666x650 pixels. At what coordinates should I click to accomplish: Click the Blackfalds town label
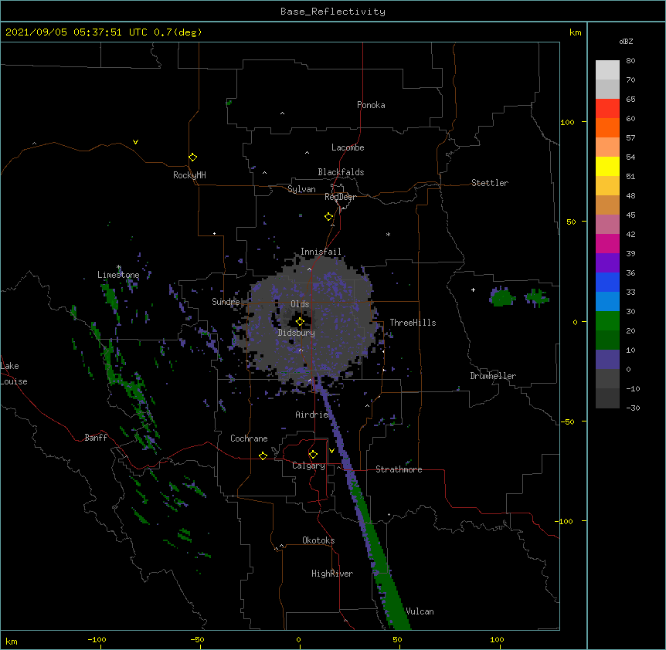tap(341, 172)
